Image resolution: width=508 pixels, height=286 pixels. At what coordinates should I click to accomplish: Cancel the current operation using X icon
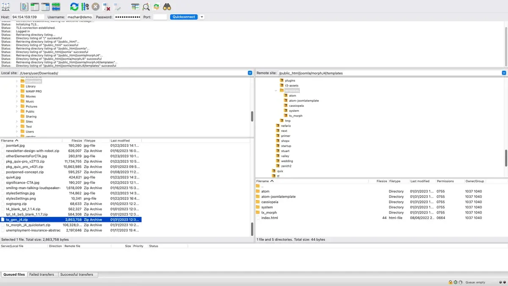coord(96,7)
